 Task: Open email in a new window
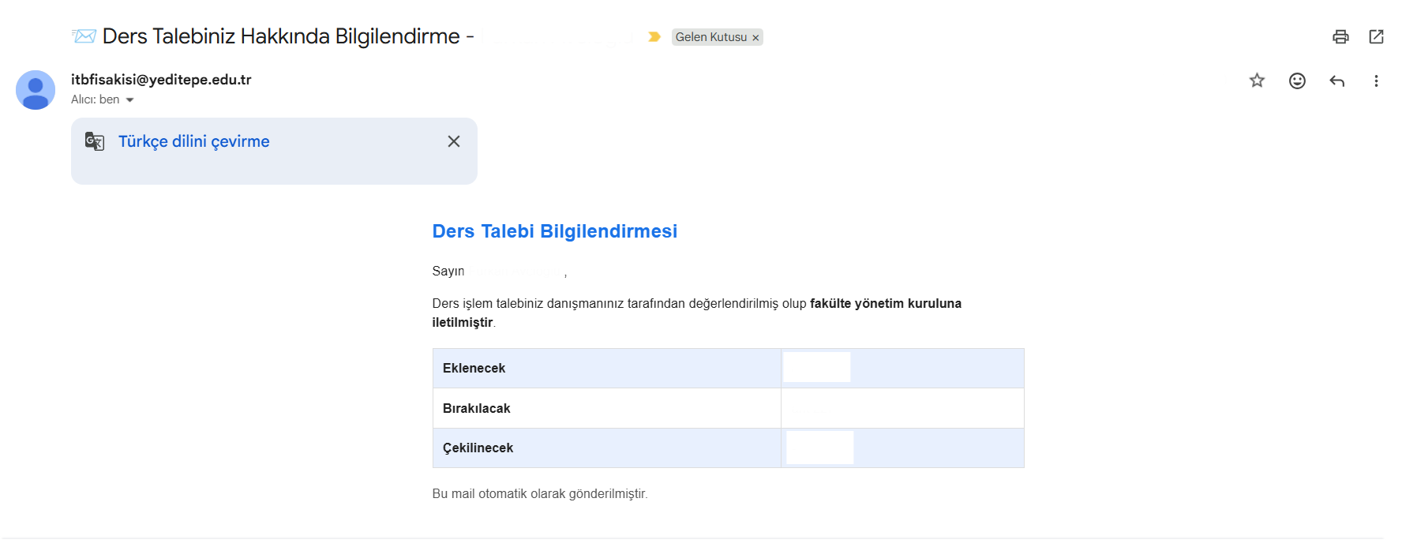[1377, 36]
